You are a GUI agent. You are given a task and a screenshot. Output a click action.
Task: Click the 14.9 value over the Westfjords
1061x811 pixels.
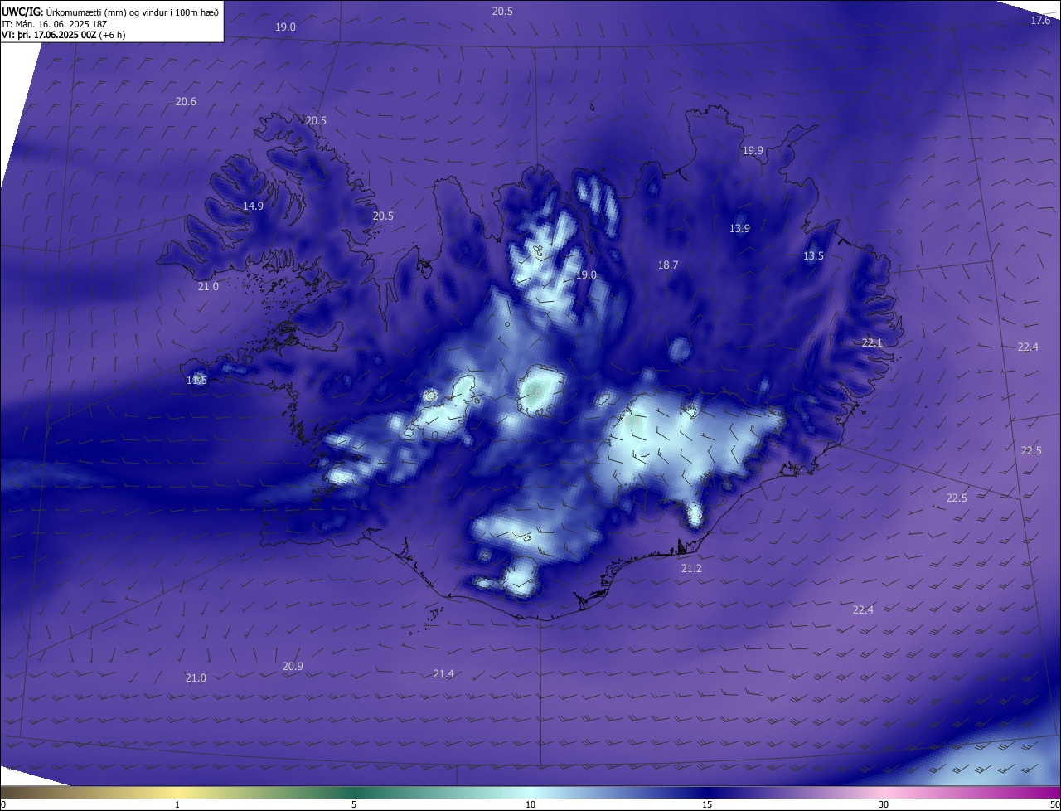[x=253, y=206]
